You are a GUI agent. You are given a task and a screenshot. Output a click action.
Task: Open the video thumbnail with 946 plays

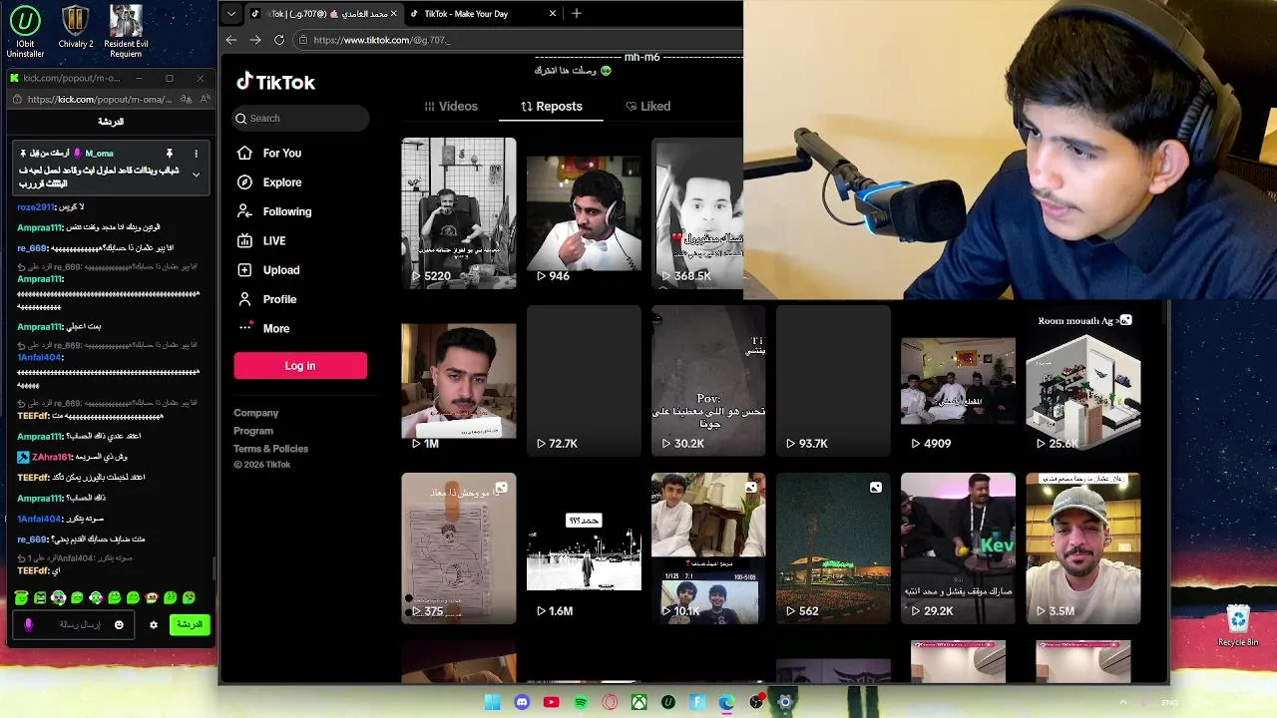click(584, 213)
